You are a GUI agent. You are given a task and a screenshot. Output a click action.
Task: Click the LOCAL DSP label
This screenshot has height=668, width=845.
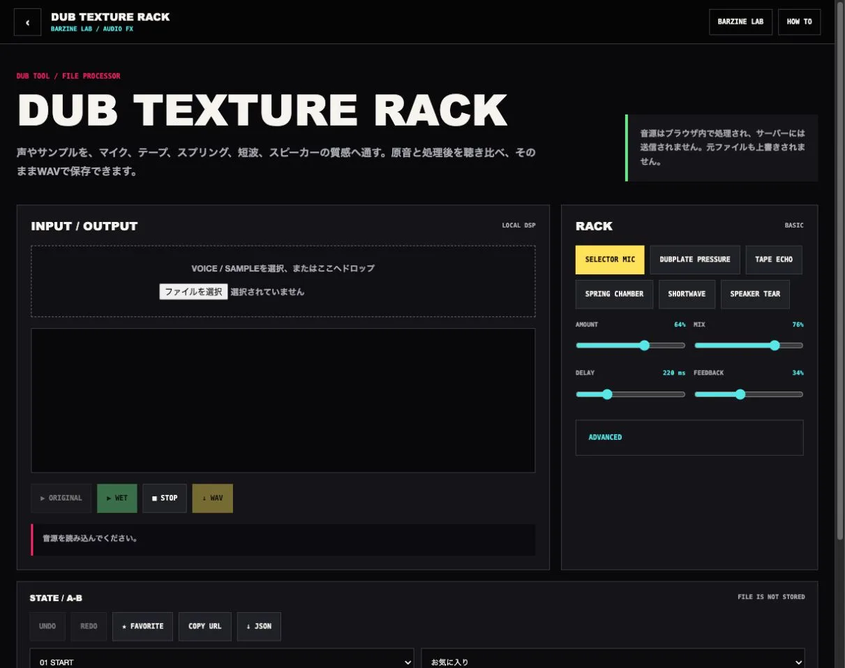pos(518,225)
